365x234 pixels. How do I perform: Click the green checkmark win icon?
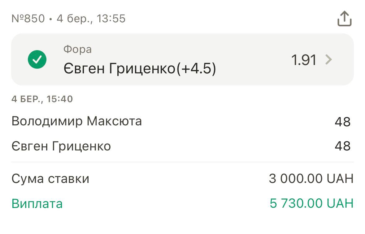(x=37, y=59)
